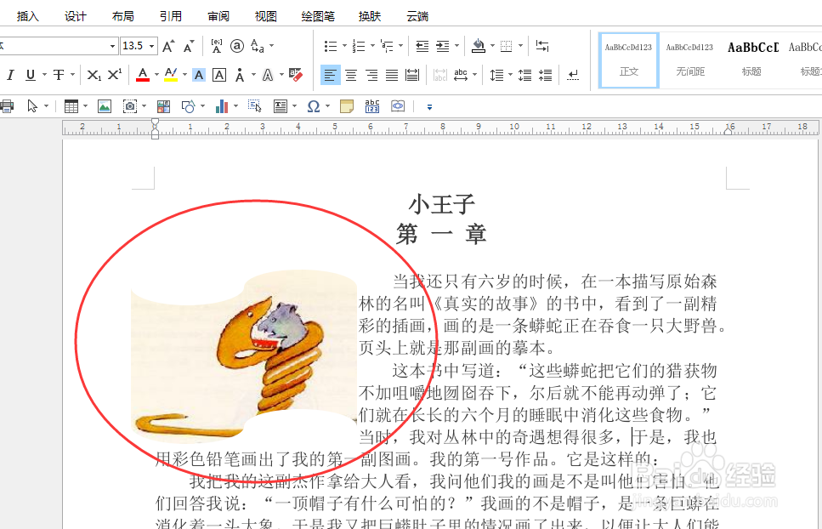Open the shapes dropdown arrow
The height and width of the screenshot is (529, 822).
coord(202,106)
